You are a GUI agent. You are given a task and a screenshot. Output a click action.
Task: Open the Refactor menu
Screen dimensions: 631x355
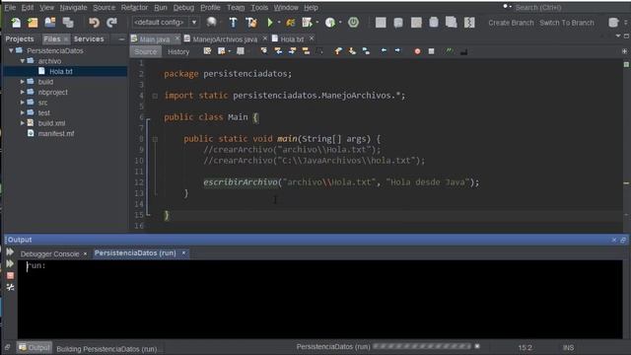pos(134,7)
